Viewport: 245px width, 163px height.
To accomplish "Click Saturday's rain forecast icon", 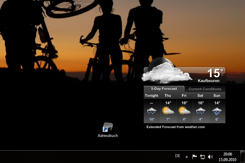I will (x=201, y=111).
